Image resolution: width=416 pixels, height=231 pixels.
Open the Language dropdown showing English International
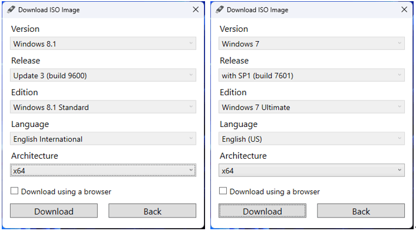103,139
